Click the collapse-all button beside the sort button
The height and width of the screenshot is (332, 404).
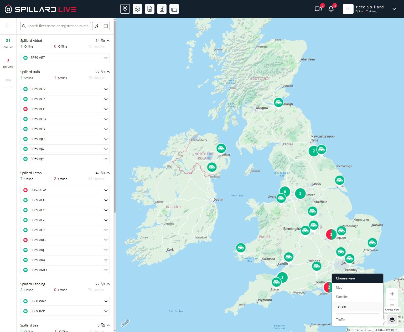[x=106, y=26]
